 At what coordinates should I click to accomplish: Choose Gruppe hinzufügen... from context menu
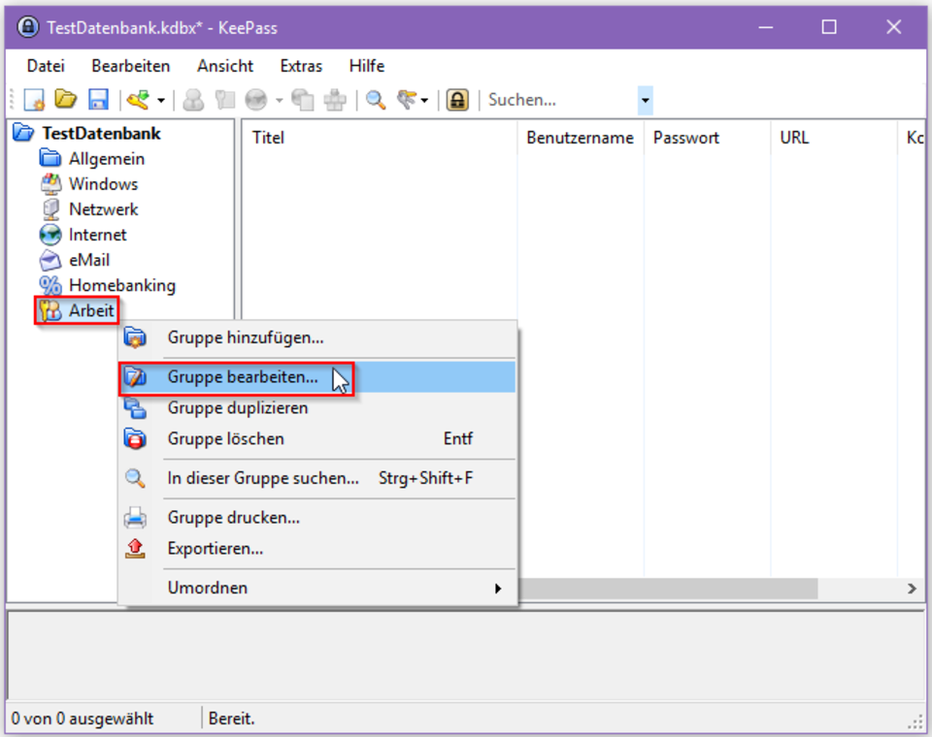pos(318,337)
